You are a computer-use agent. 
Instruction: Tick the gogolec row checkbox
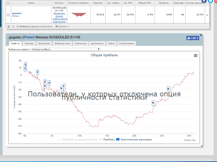click(8, 15)
